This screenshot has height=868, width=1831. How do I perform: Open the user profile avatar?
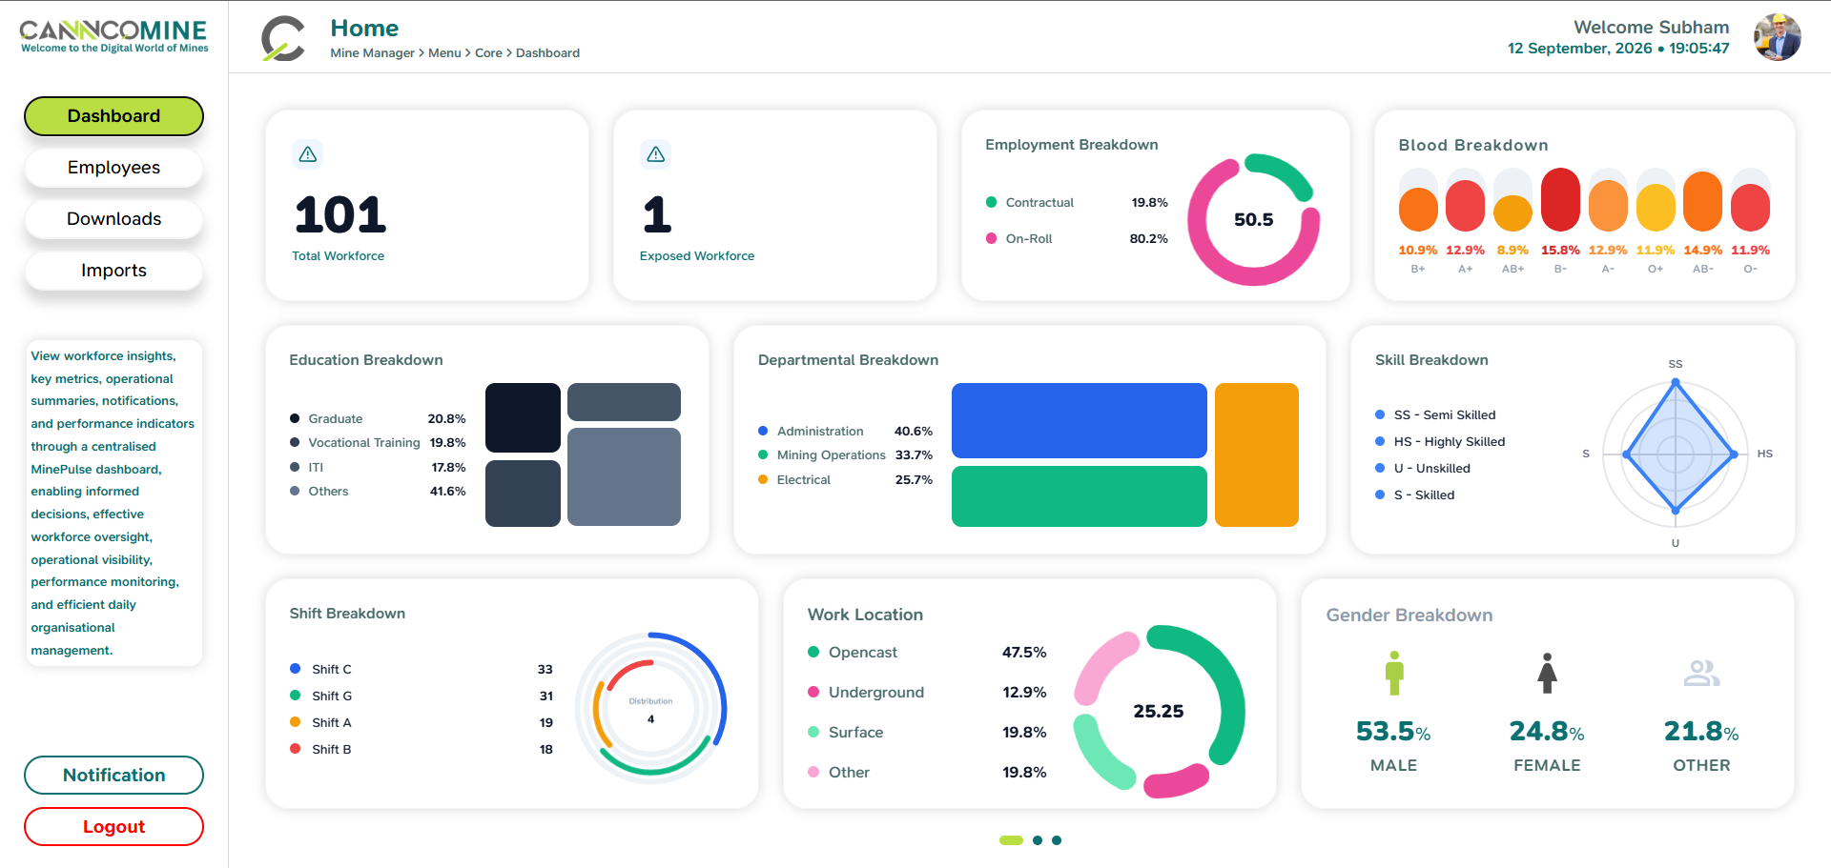click(x=1777, y=37)
